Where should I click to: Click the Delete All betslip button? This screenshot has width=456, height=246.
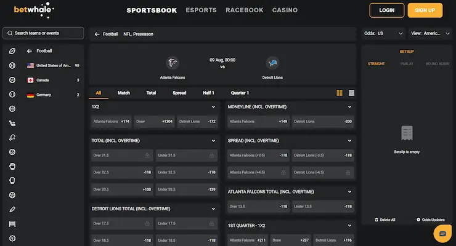click(x=385, y=220)
